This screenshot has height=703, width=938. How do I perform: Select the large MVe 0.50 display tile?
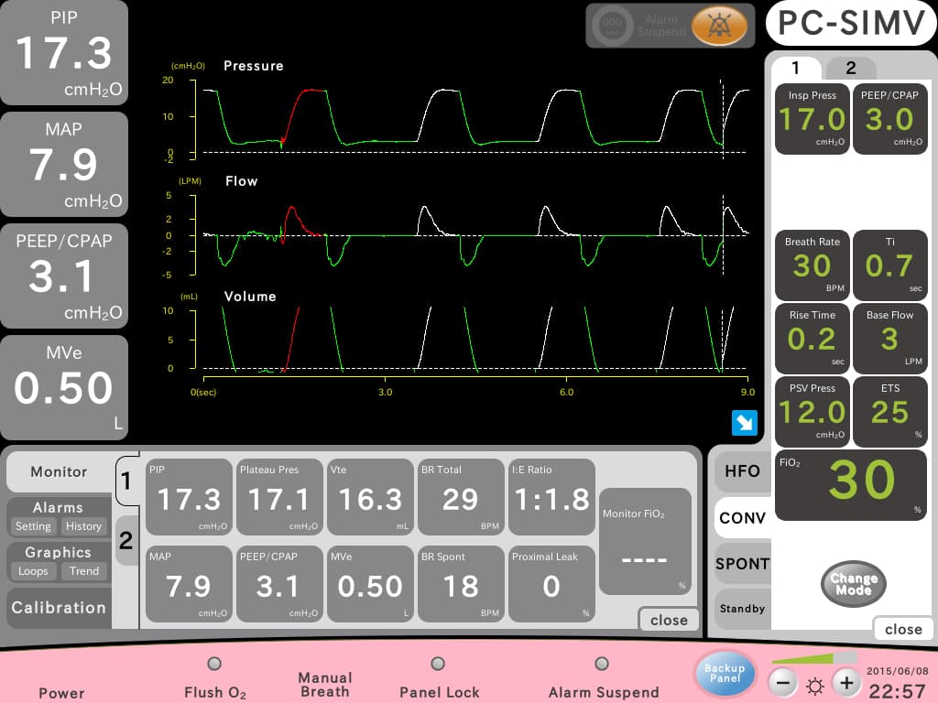point(64,387)
